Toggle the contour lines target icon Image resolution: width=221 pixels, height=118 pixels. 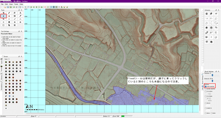point(54,7)
